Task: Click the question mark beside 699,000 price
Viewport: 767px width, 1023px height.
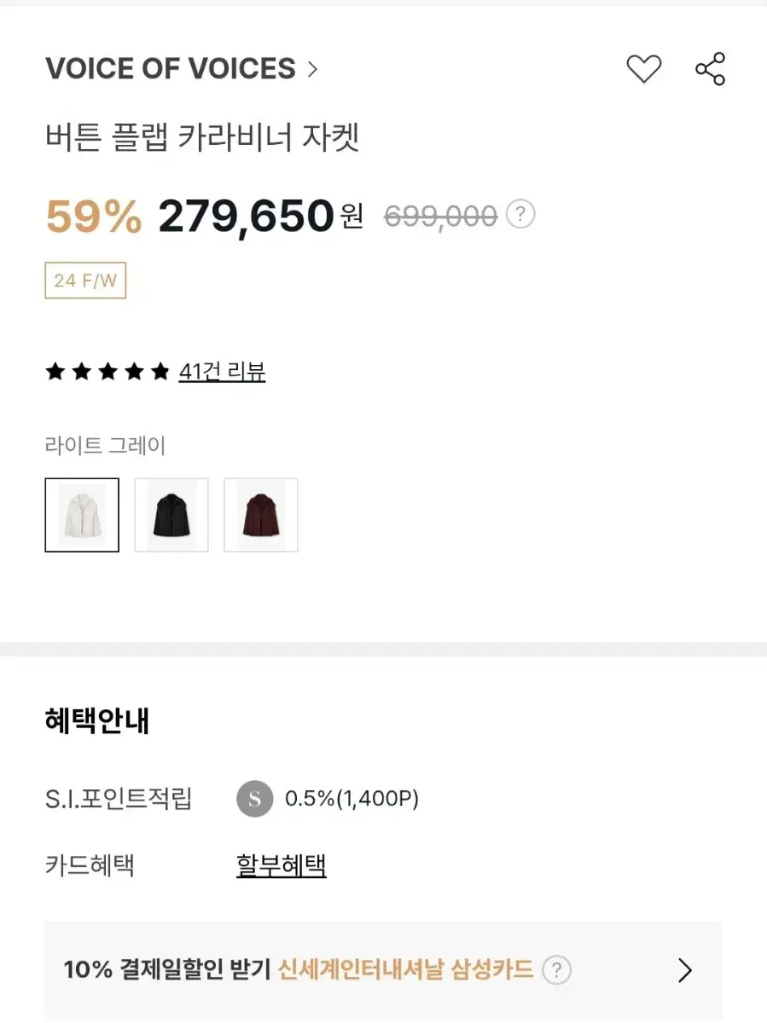Action: tap(520, 214)
